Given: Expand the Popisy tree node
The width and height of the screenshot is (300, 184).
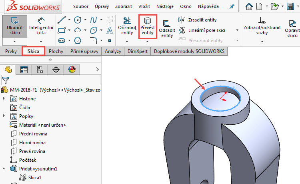Looking at the screenshot, I should point(4,116).
